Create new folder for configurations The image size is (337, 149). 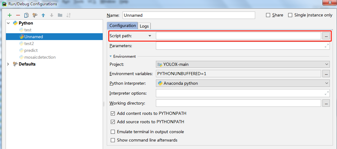click(x=60, y=15)
